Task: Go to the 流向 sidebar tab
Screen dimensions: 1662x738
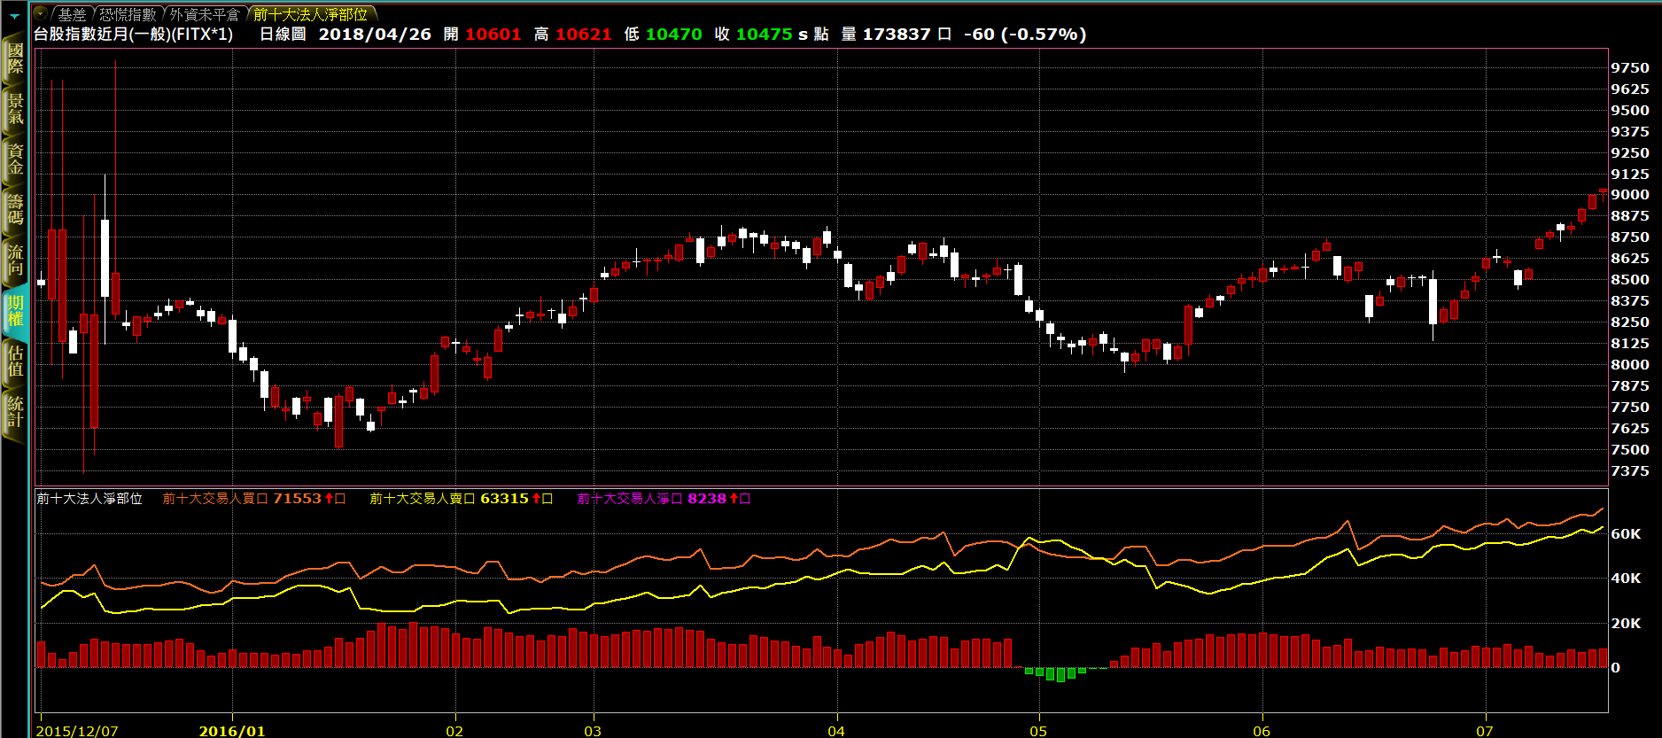Action: pyautogui.click(x=15, y=260)
